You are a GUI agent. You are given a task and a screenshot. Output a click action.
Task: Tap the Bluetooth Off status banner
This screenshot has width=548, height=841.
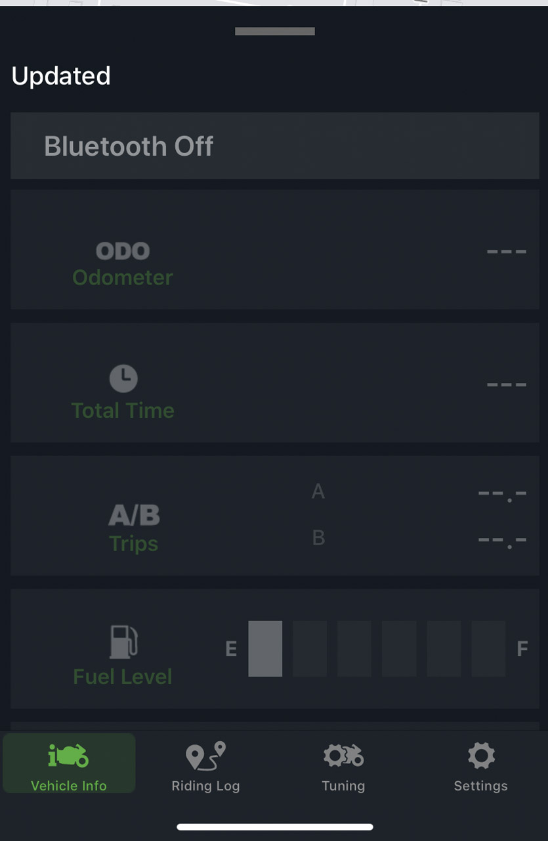coord(274,146)
